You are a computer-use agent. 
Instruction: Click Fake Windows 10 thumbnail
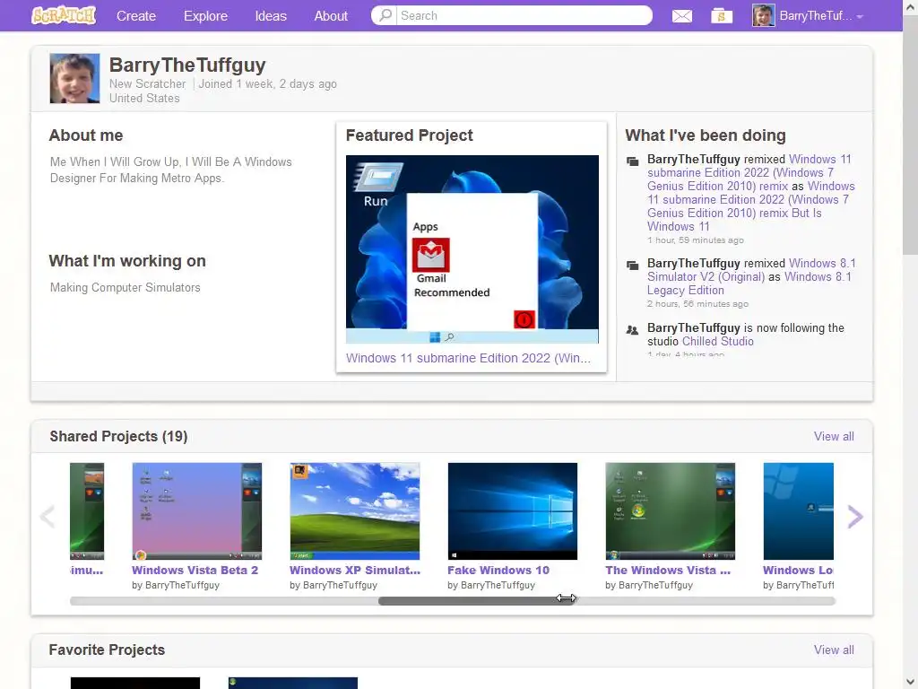(512, 510)
